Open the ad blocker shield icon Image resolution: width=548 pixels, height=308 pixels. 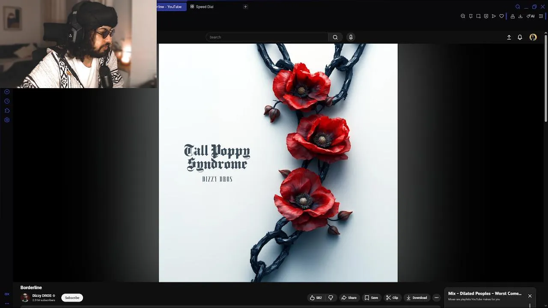coord(486,16)
